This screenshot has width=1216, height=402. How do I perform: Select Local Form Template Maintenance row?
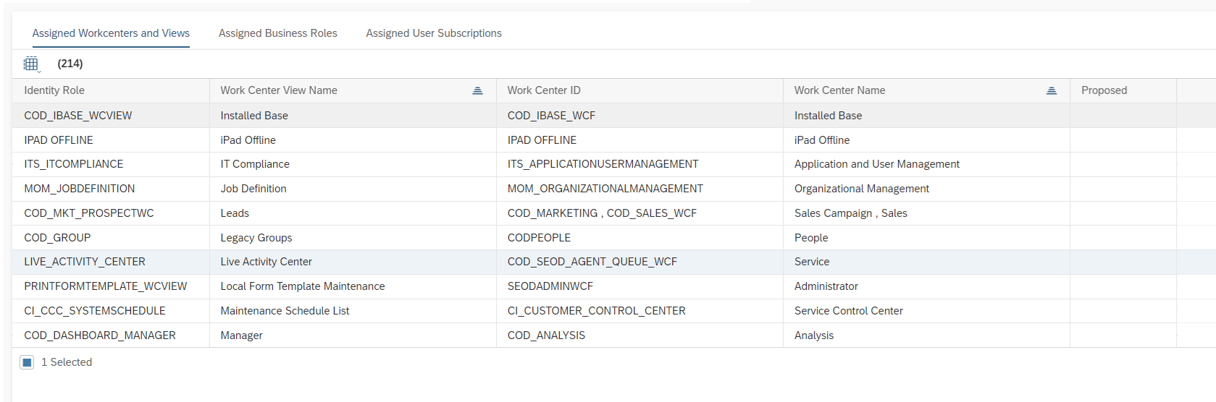[x=302, y=286]
